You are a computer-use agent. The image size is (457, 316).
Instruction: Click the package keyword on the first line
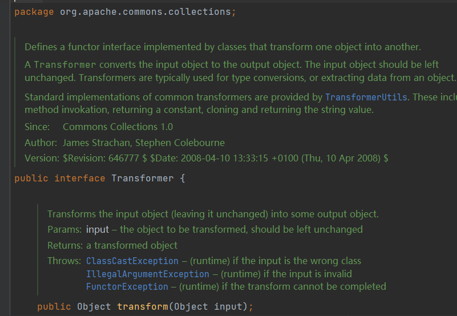(34, 12)
